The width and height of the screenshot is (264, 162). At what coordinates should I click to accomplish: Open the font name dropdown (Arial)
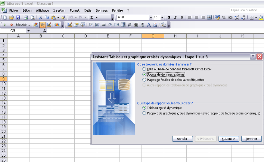coord(151,18)
